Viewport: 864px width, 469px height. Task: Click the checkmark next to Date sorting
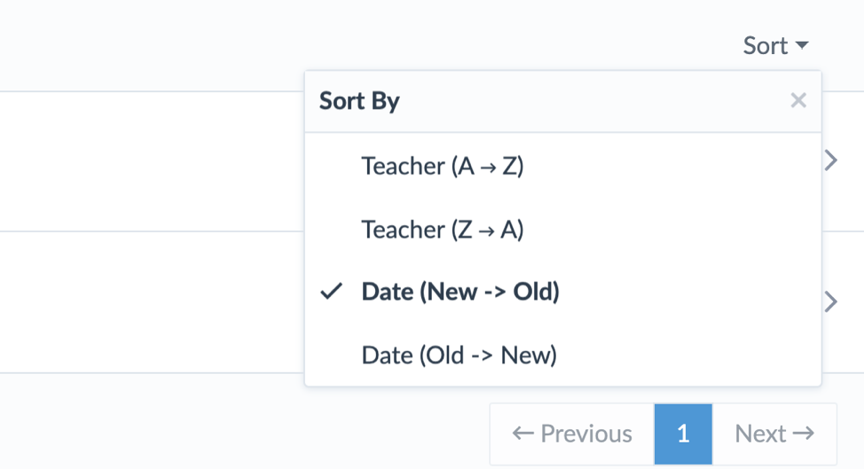(332, 292)
